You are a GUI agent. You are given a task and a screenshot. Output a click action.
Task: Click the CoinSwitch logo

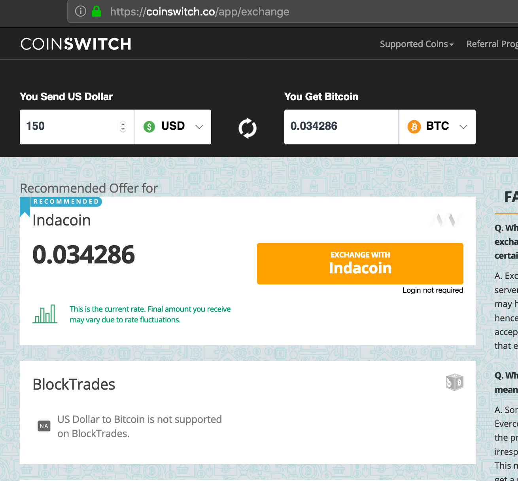pyautogui.click(x=76, y=44)
